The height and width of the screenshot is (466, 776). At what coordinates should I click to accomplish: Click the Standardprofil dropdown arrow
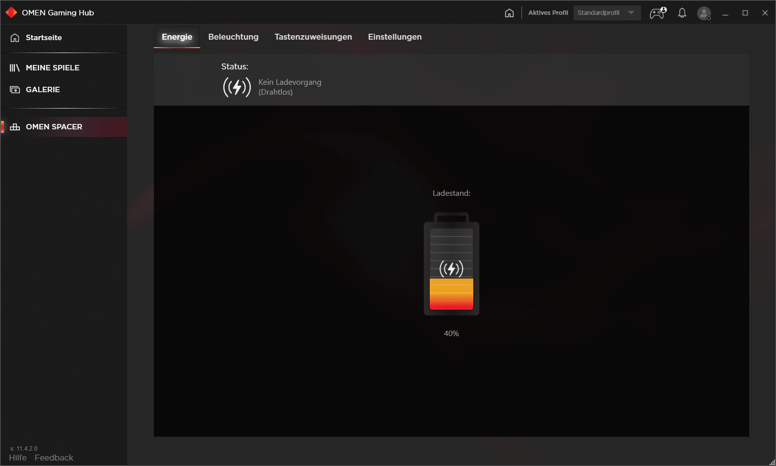[631, 13]
